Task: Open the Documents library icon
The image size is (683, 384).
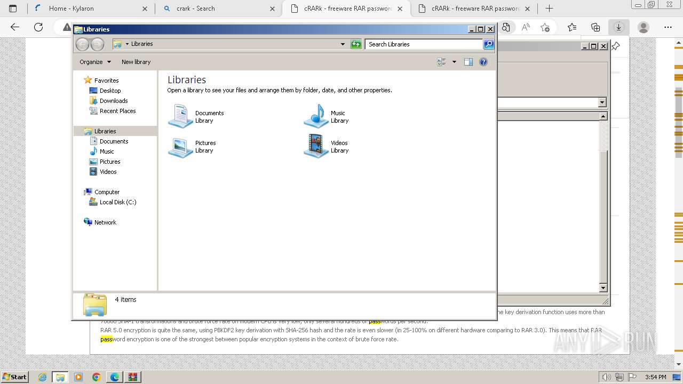Action: [x=180, y=116]
